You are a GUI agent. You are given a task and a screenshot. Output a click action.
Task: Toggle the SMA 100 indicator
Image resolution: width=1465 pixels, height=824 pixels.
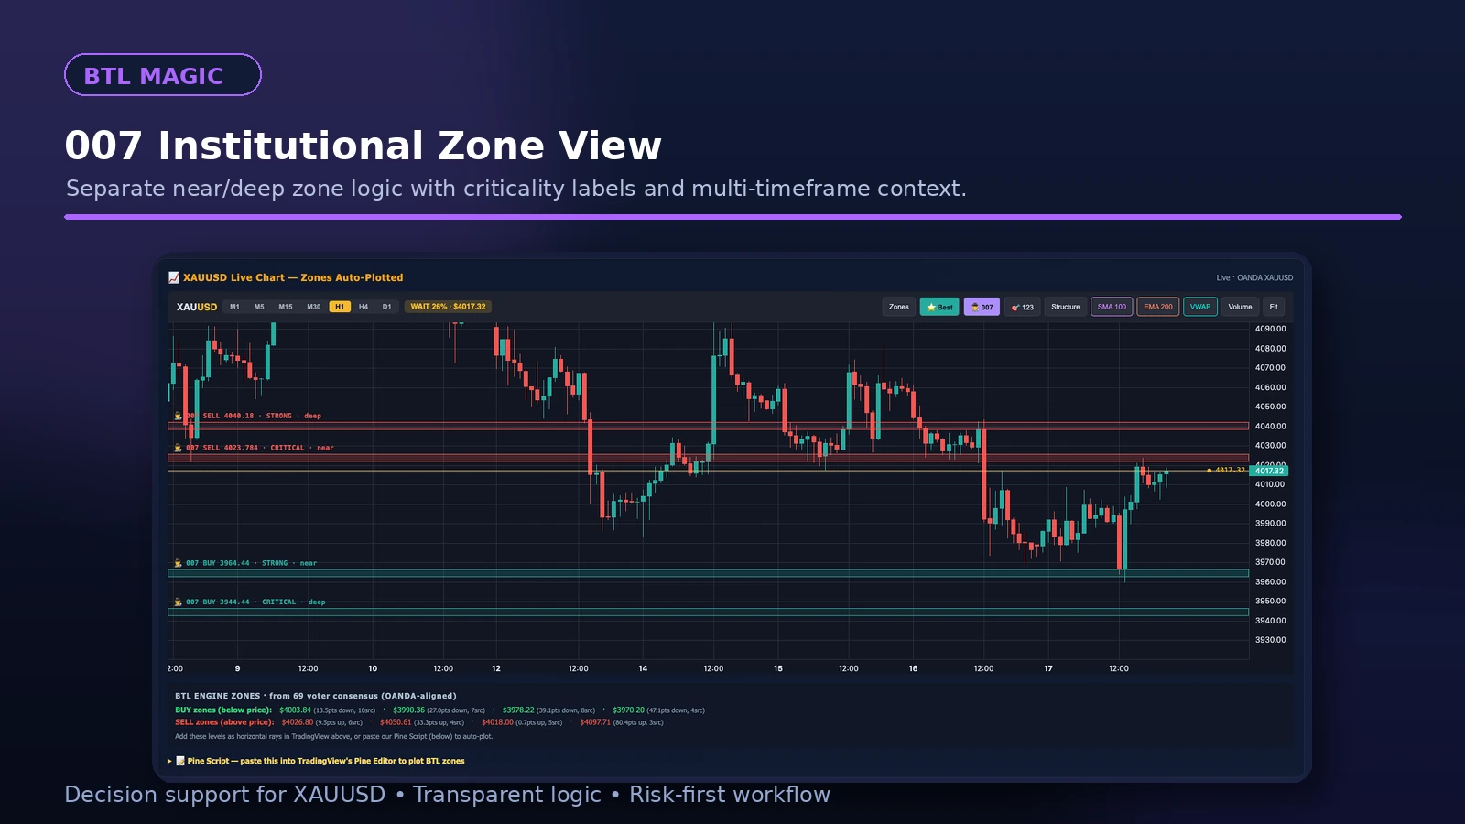coord(1112,307)
